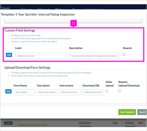Viewport: 147px width, 131px height.
Task: Click the Town logo in header
Action: [5, 8]
